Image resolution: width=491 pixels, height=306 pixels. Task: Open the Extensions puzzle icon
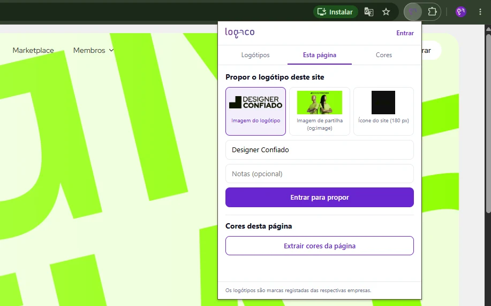(x=432, y=12)
